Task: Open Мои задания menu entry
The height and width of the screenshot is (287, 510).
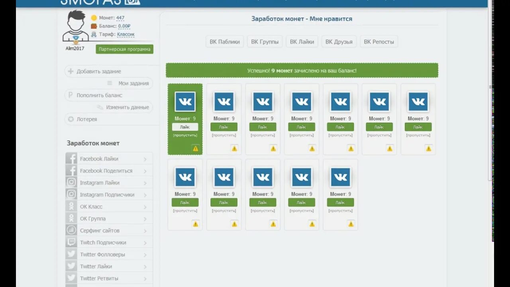Action: tap(108, 83)
